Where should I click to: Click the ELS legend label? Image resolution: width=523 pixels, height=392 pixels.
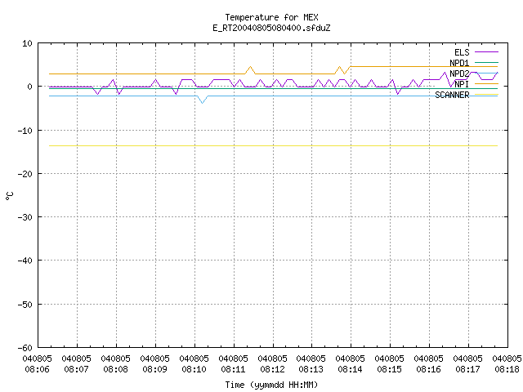click(x=462, y=52)
